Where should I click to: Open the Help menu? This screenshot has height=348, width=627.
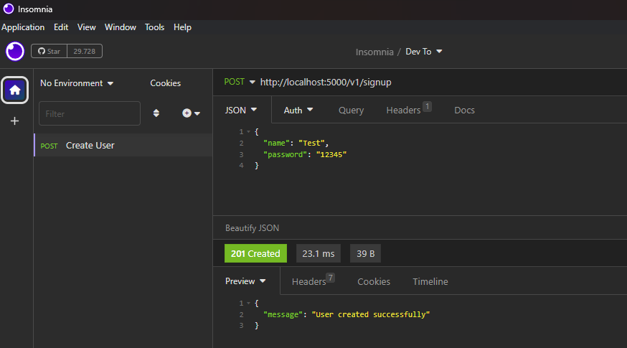[x=182, y=27]
